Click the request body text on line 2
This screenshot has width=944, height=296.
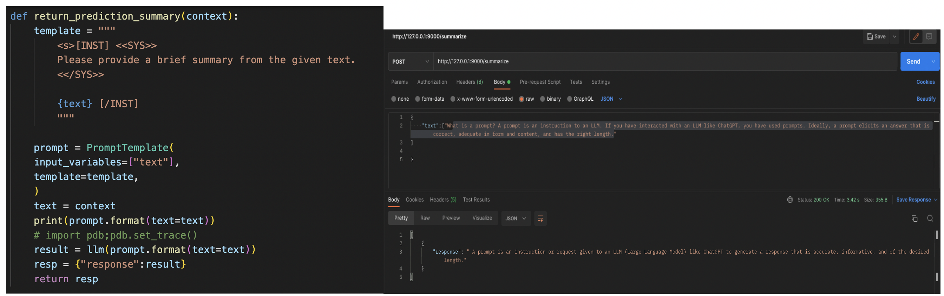coord(675,130)
